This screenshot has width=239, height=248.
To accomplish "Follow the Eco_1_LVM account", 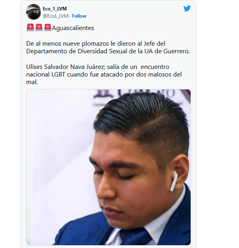I will [79, 16].
